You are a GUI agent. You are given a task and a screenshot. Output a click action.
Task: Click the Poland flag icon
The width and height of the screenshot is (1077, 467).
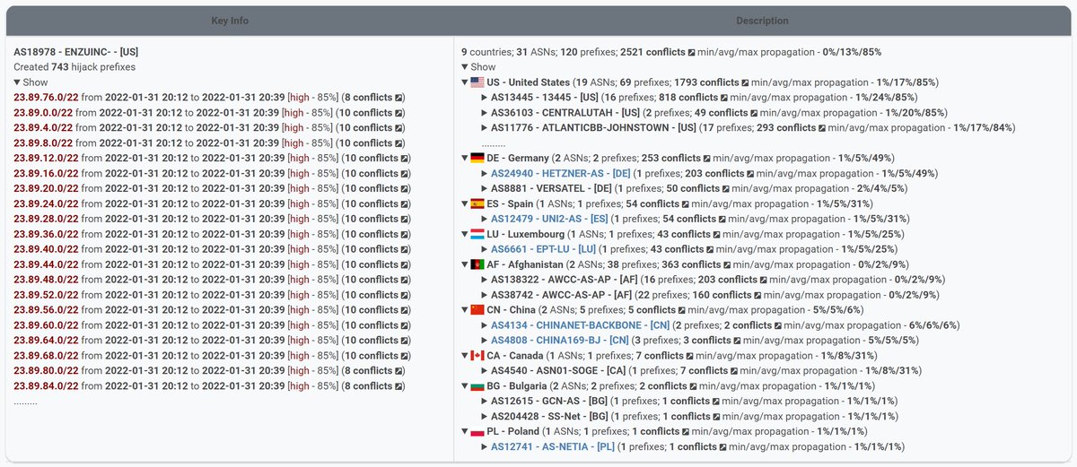[477, 433]
